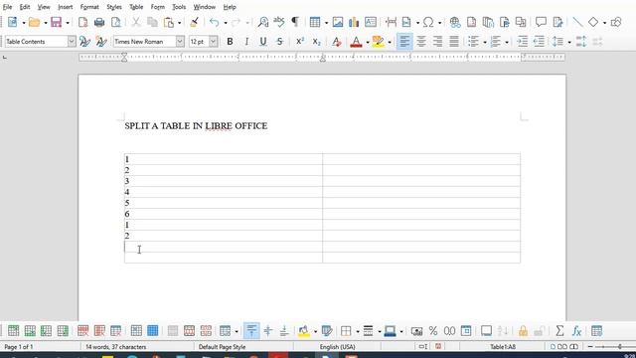Click the Save document icon
The height and width of the screenshot is (358, 636).
pyautogui.click(x=56, y=22)
